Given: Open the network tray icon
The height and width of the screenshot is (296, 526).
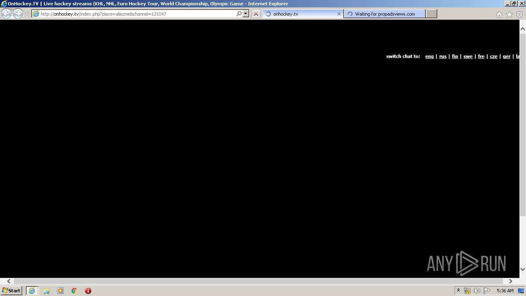Looking at the screenshot, I should (467, 291).
